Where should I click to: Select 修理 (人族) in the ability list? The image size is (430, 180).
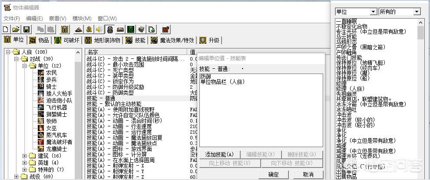point(351,89)
